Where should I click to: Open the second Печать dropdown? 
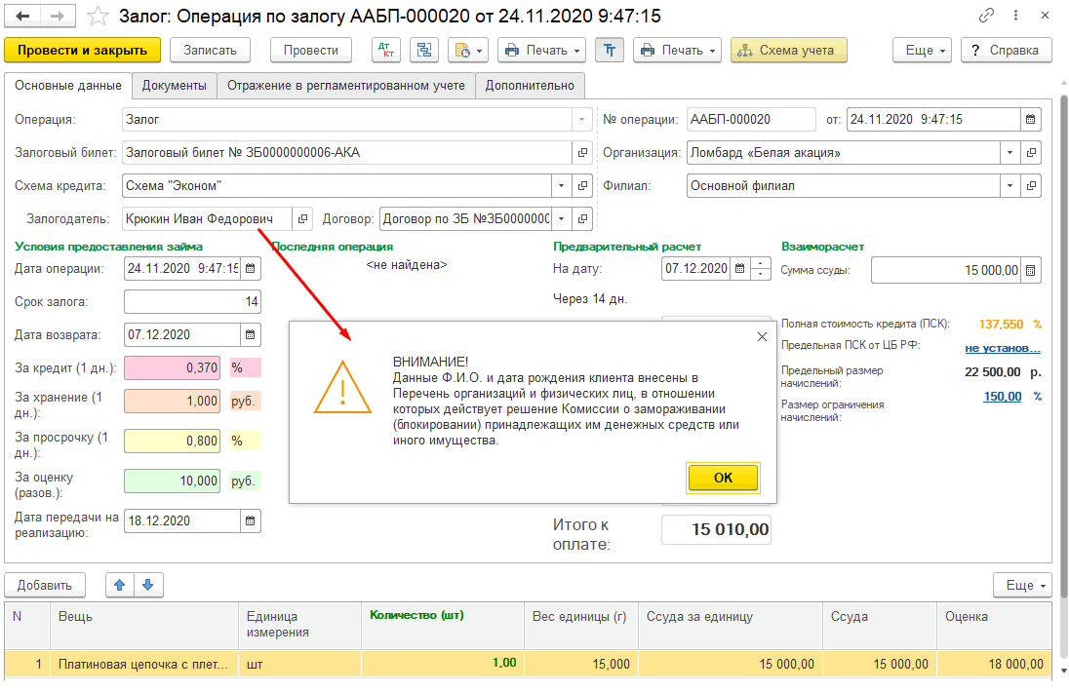tap(677, 51)
